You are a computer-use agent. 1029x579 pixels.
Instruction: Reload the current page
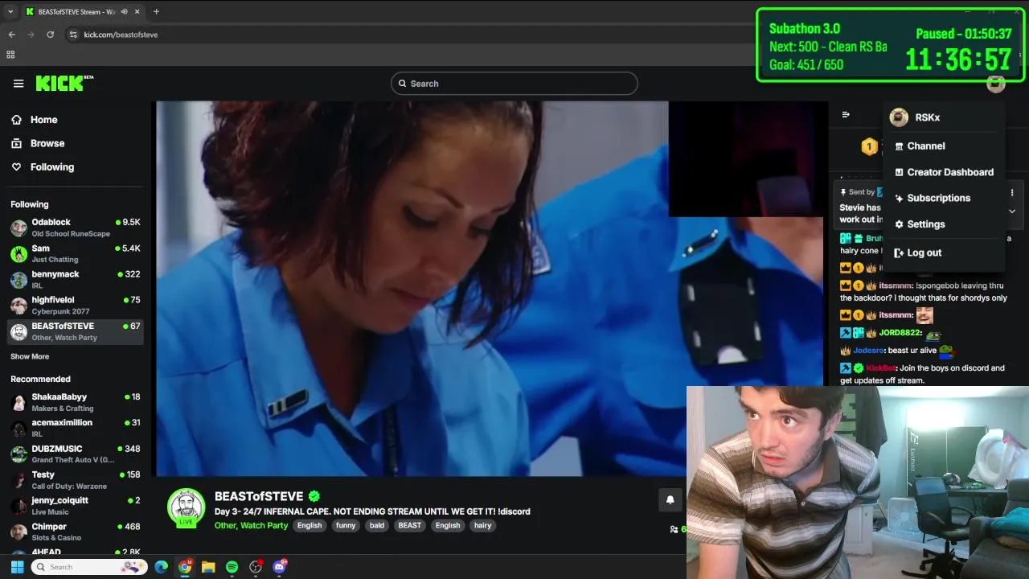[x=50, y=35]
